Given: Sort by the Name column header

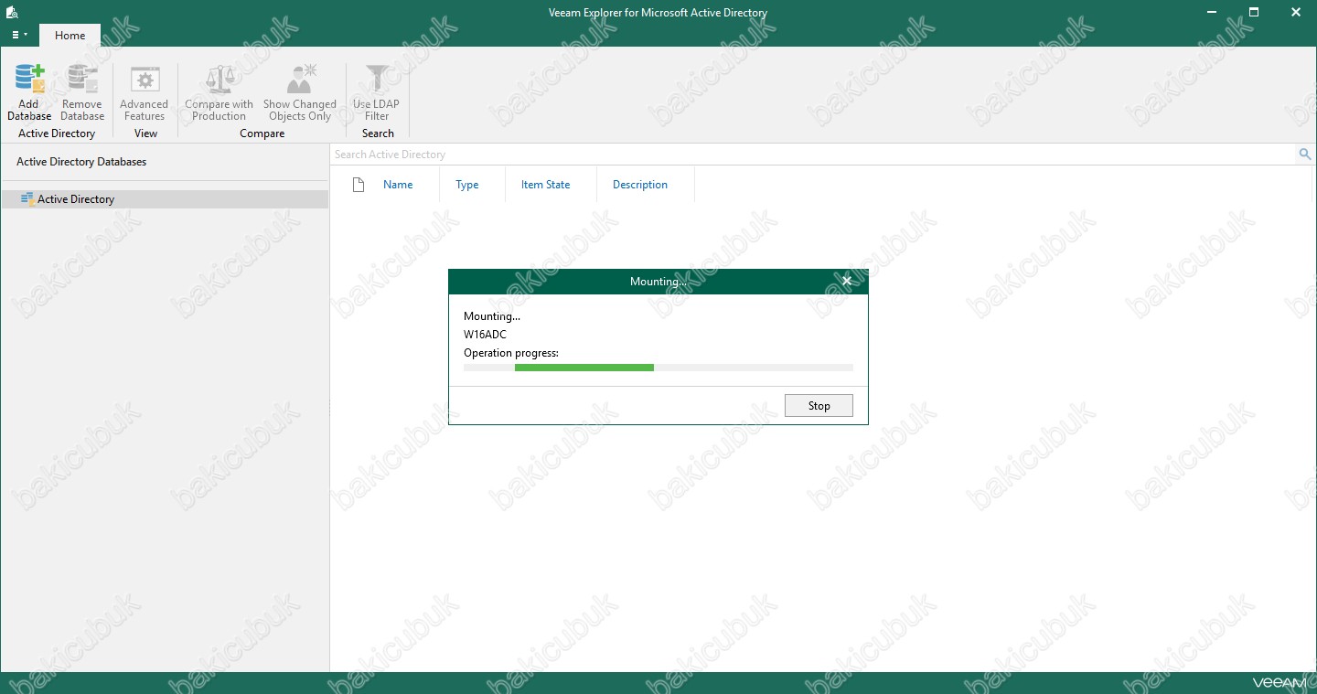Looking at the screenshot, I should (x=398, y=185).
